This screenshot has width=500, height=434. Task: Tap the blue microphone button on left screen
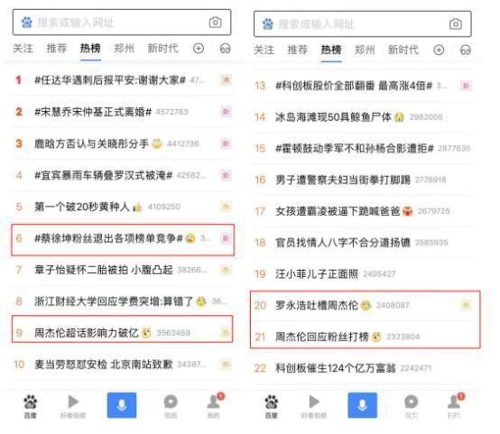click(122, 405)
